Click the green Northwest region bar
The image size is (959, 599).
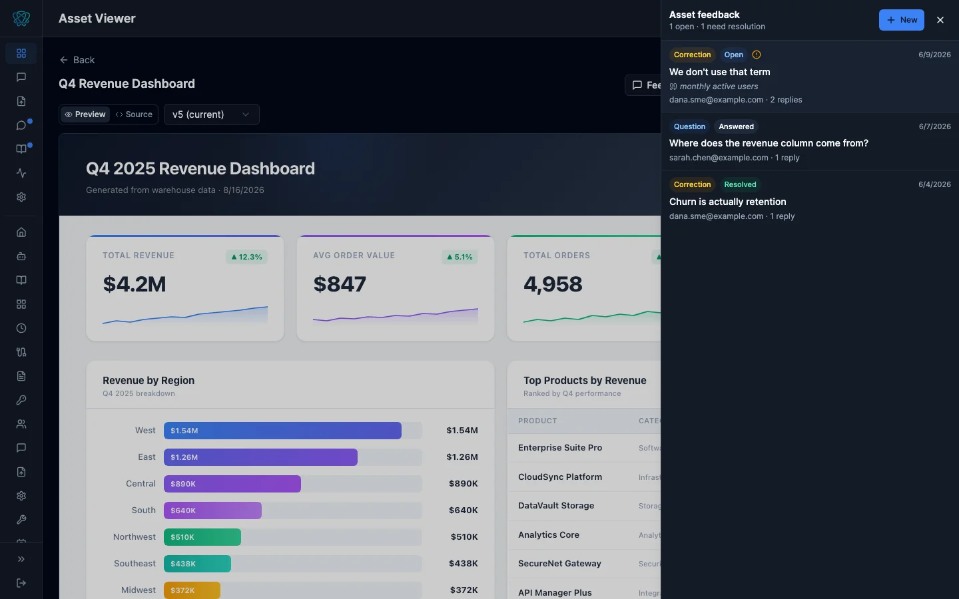[202, 537]
